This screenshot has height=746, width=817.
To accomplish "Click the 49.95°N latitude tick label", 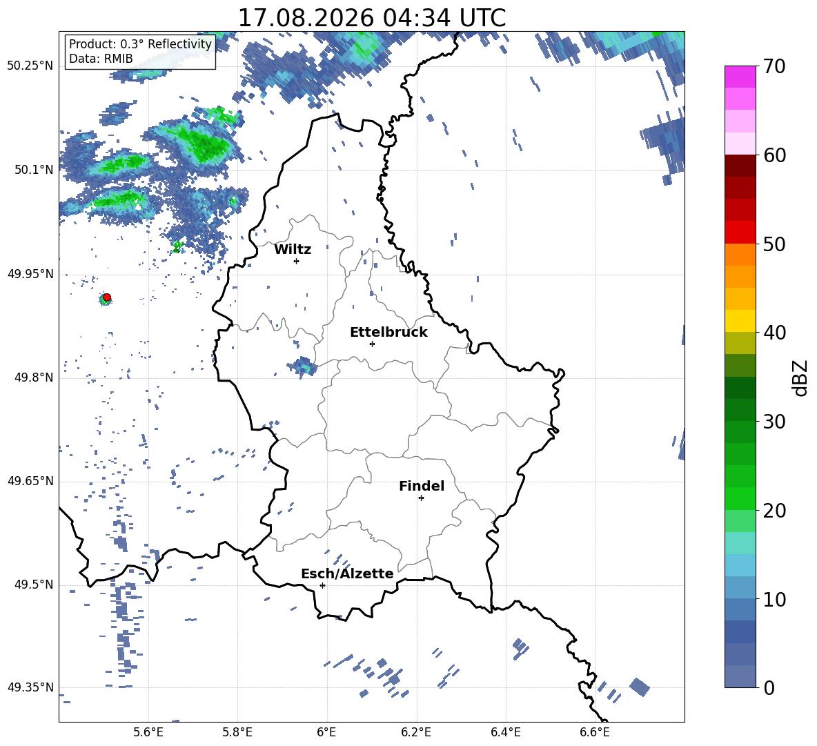I will (31, 274).
